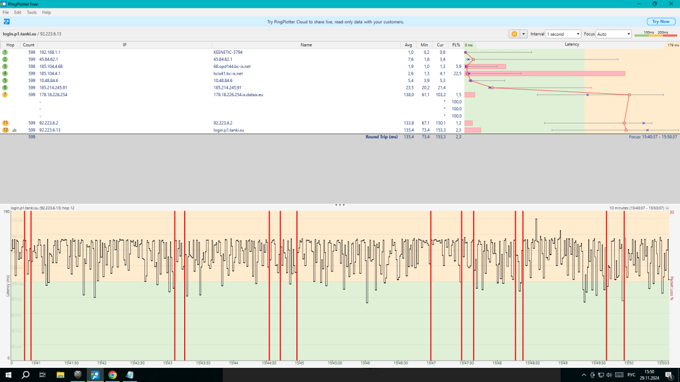Image resolution: width=680 pixels, height=382 pixels.
Task: Open File Explorer from the taskbar
Action: click(61, 375)
